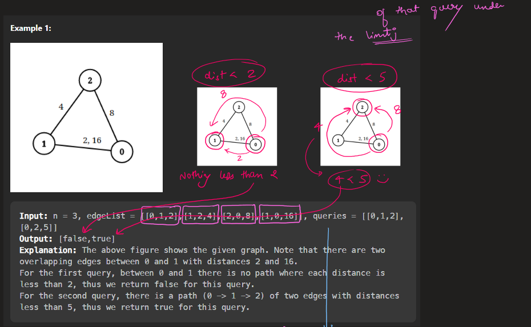Viewport: 531px width, 327px height.
Task: Click the 'Example 1:' heading
Action: [31, 29]
